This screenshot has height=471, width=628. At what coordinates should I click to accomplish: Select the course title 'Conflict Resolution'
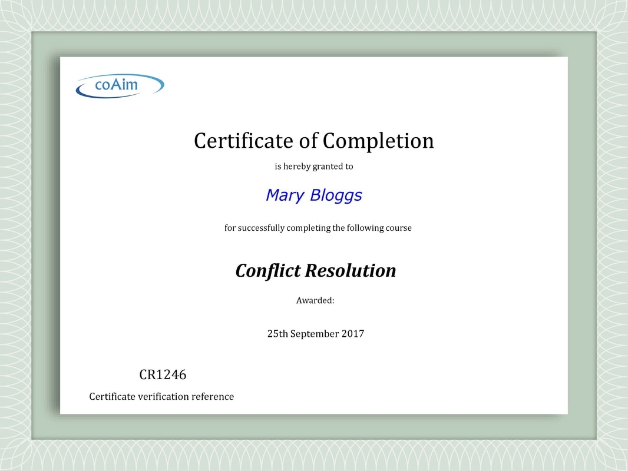pyautogui.click(x=316, y=271)
